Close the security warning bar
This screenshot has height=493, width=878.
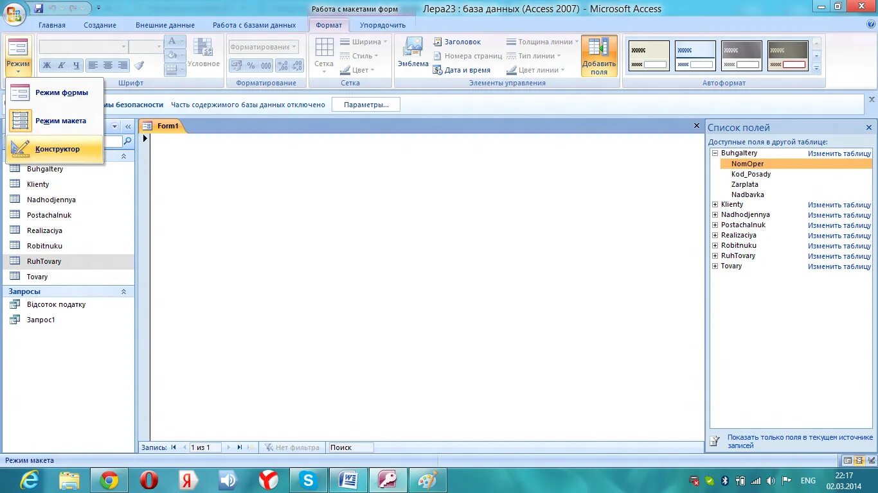(872, 99)
